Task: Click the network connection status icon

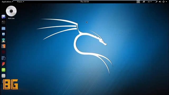Action: point(156,2)
